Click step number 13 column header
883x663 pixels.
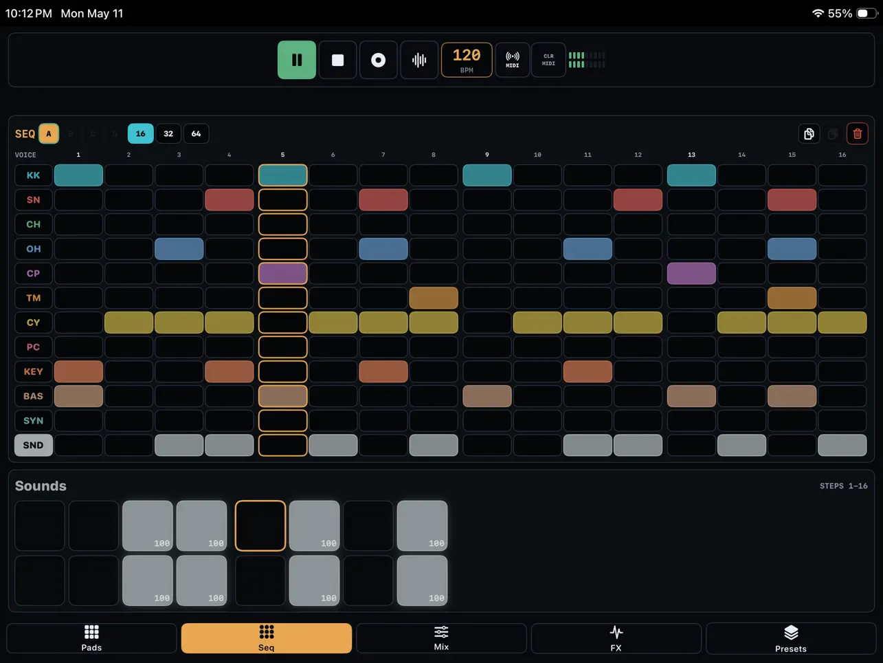pyautogui.click(x=691, y=155)
